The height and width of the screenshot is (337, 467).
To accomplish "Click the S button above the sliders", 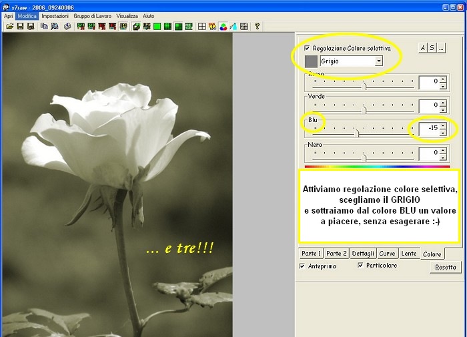I will 432,47.
